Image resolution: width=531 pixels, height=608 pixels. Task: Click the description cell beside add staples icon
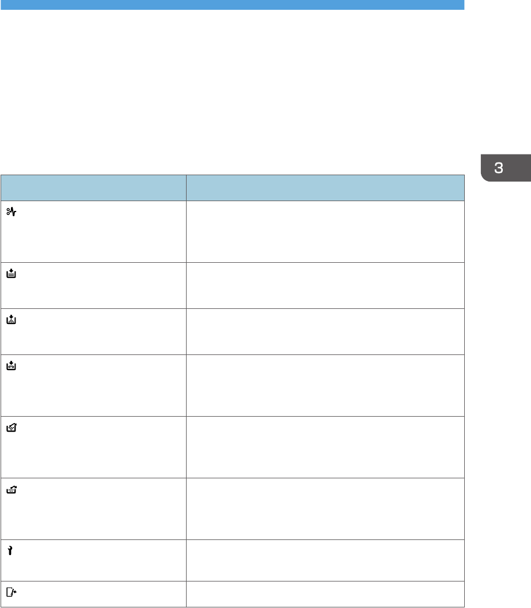(325, 386)
